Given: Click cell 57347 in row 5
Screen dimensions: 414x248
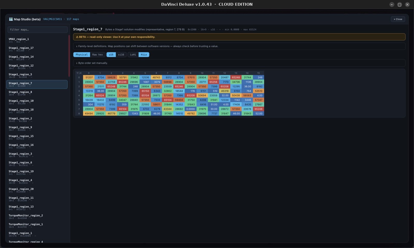Looking at the screenshot, I should pyautogui.click(x=258, y=100).
